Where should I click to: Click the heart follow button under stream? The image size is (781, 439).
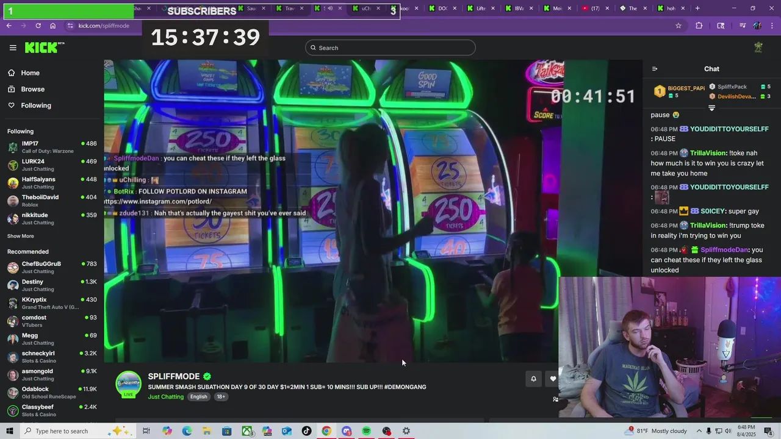click(x=553, y=379)
